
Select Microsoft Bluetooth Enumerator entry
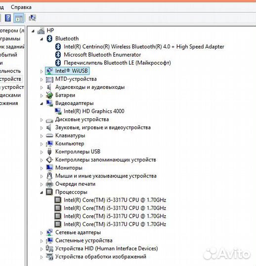point(102,55)
